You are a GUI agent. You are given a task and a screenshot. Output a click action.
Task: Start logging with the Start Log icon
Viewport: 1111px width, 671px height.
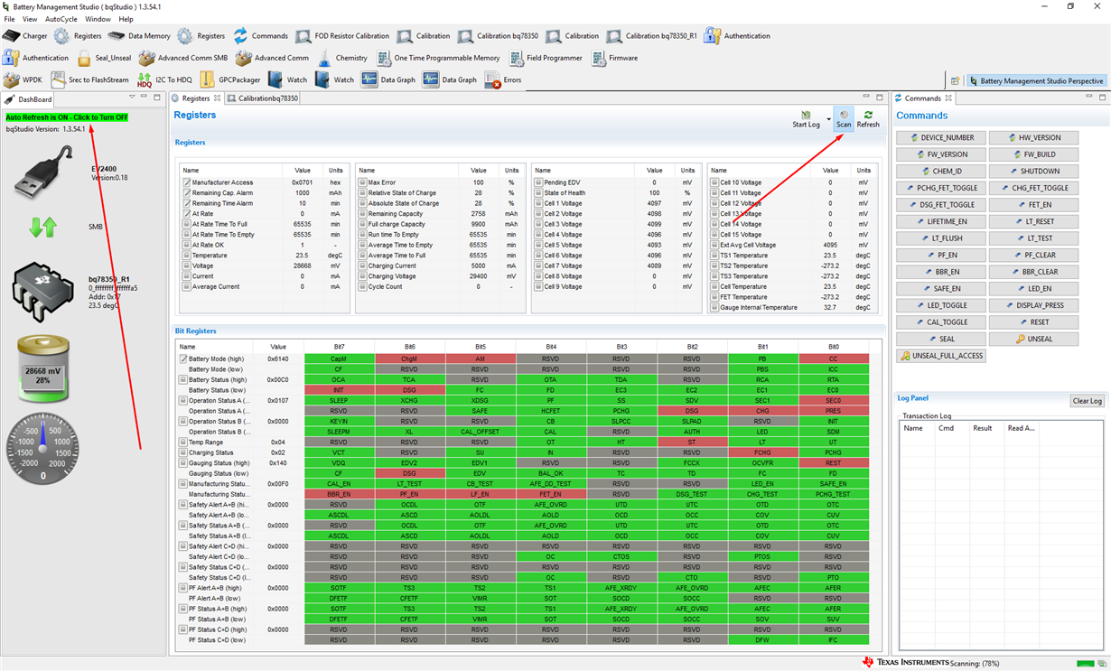coord(807,119)
